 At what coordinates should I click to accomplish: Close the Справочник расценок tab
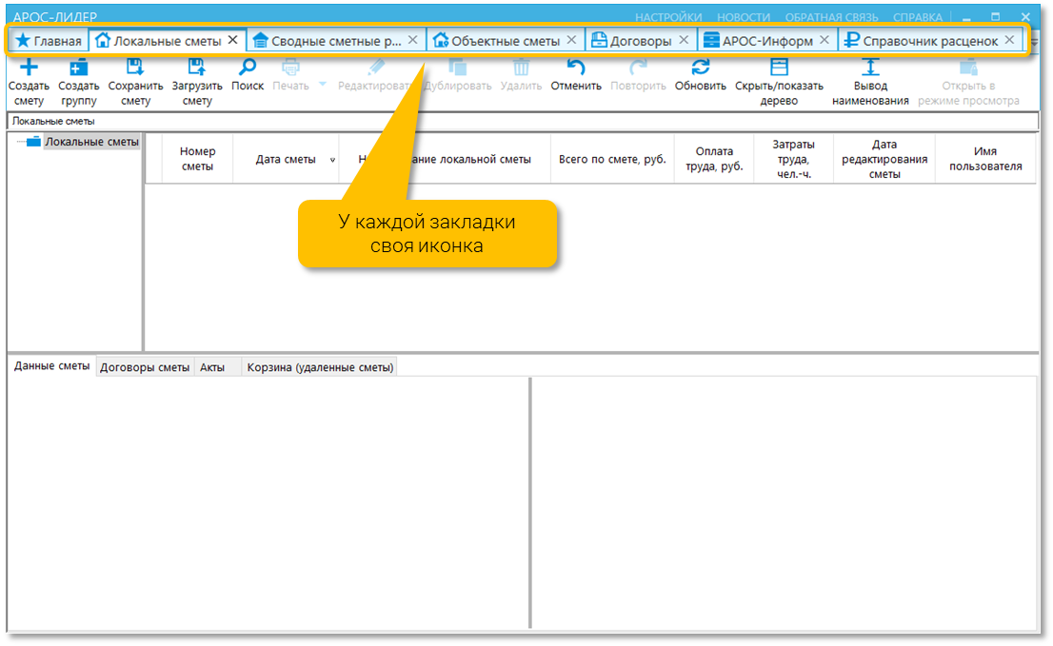coord(1008,40)
